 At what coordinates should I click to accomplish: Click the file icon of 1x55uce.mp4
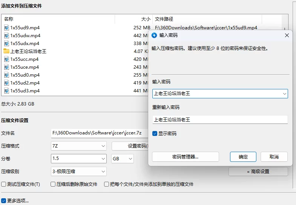6,67
